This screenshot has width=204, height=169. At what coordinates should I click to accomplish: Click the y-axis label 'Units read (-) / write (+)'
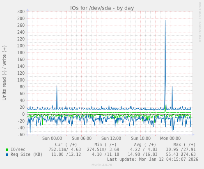click(x=4, y=73)
